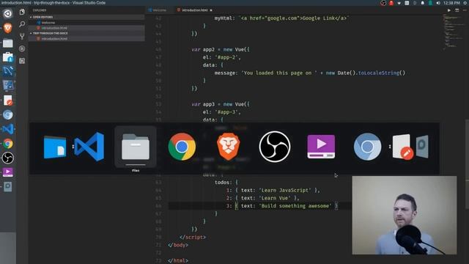
Task: Click the play icon in the editor title bar
Action: point(448,10)
